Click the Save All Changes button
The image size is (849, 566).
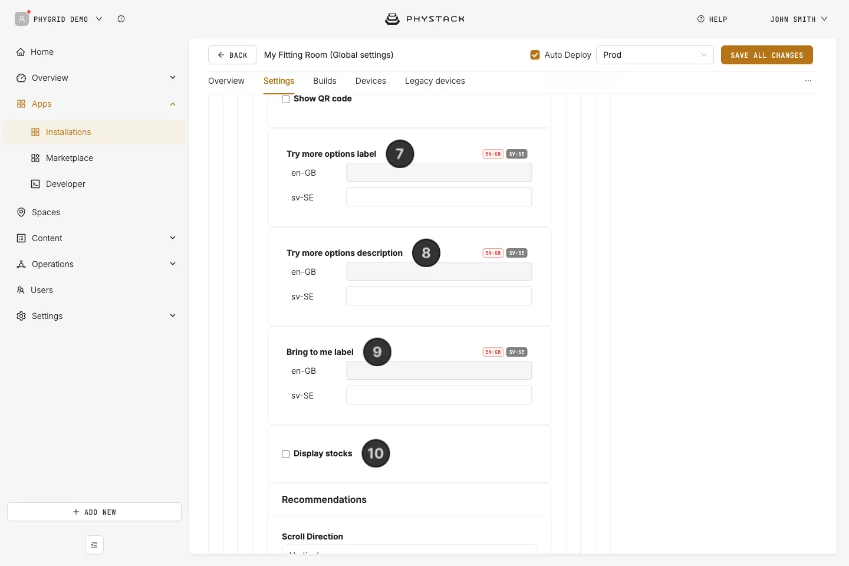coord(767,55)
